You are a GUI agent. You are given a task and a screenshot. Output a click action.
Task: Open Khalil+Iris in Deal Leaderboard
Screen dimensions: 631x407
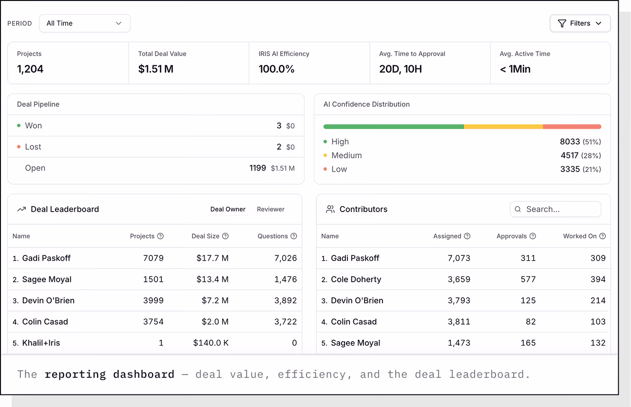click(41, 343)
